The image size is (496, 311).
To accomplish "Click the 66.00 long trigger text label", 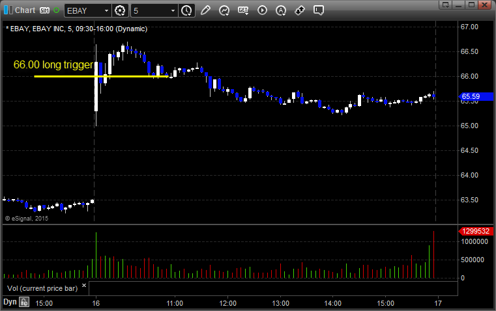I will (x=53, y=64).
